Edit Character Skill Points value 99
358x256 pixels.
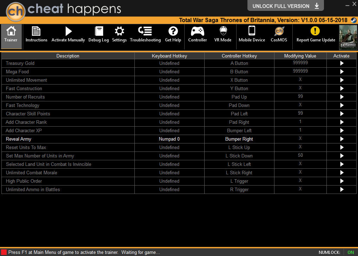pos(300,113)
